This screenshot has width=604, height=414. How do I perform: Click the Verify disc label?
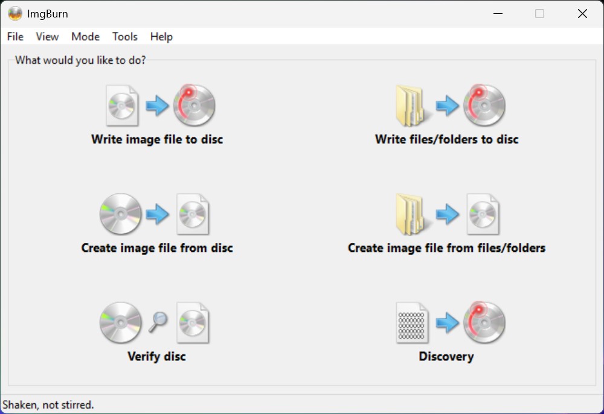[157, 356]
